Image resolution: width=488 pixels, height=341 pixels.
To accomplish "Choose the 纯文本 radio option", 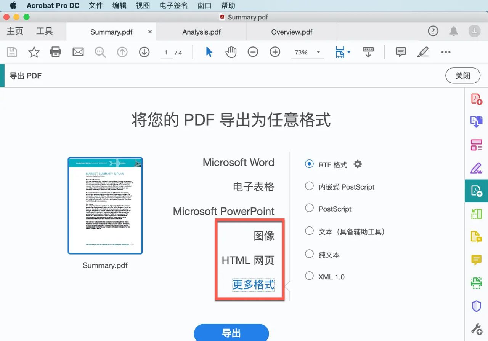I will [309, 254].
